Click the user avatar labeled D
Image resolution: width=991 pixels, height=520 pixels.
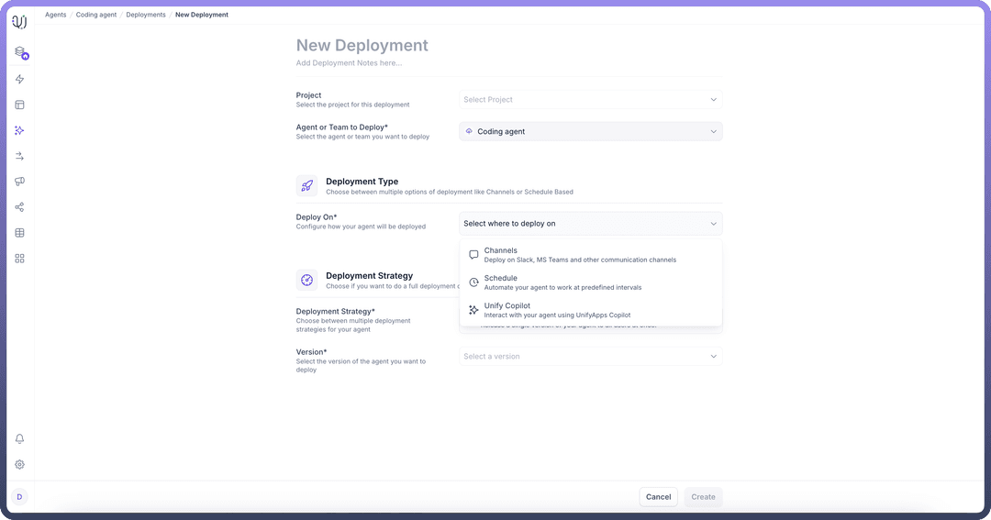pos(19,497)
